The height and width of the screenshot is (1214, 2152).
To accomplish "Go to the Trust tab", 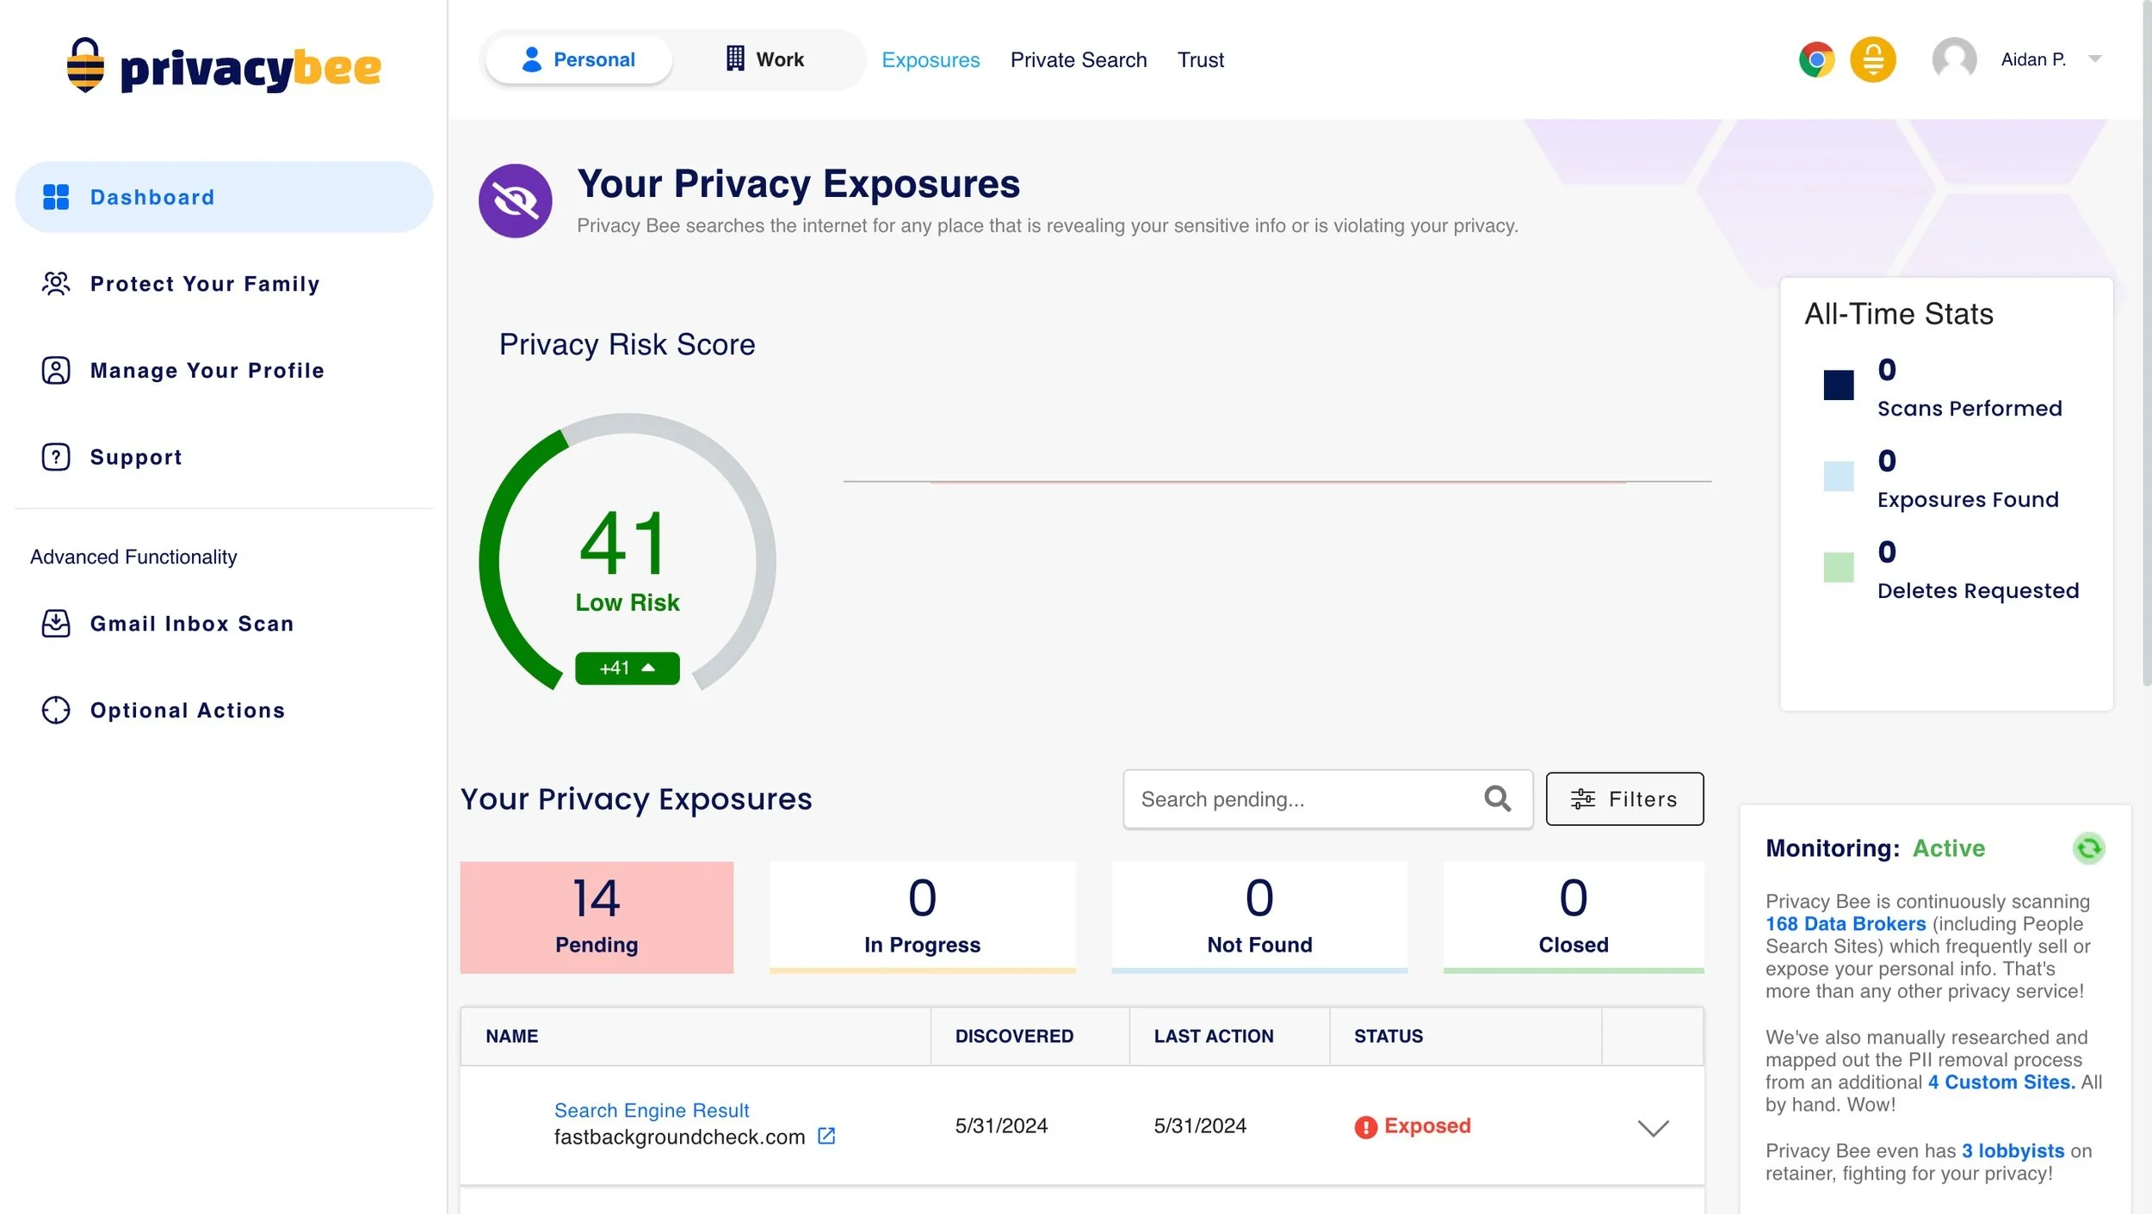I will tap(1200, 60).
